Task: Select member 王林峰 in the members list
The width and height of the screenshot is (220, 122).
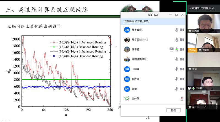Action: tap(137, 69)
